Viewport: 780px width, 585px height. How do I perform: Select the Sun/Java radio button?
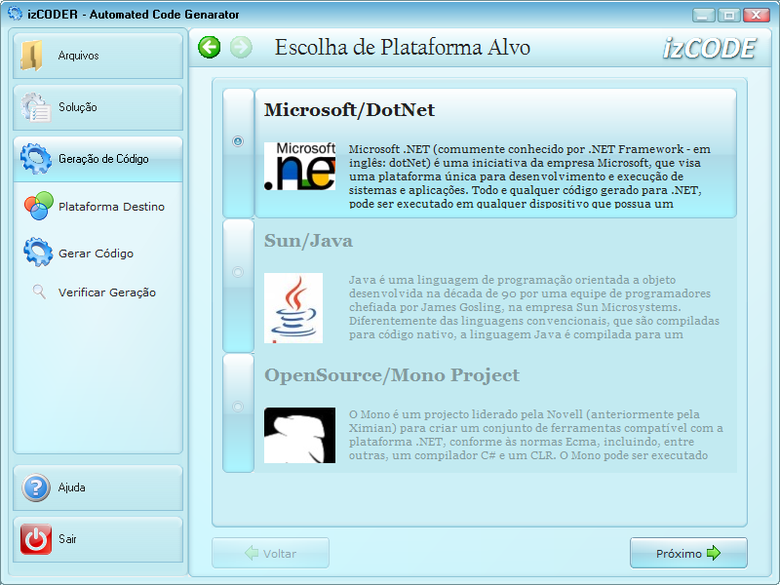tap(238, 272)
